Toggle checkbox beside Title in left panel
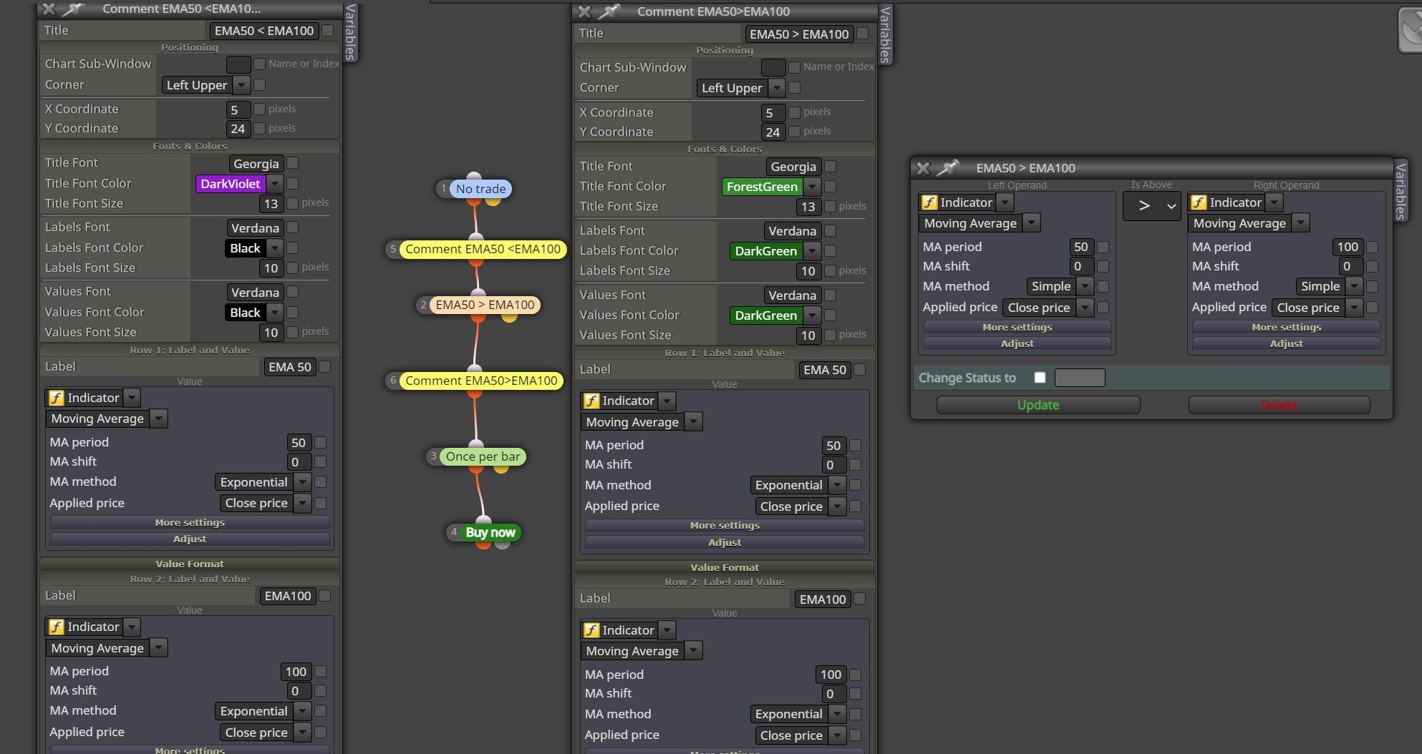Image resolution: width=1422 pixels, height=754 pixels. coord(327,30)
